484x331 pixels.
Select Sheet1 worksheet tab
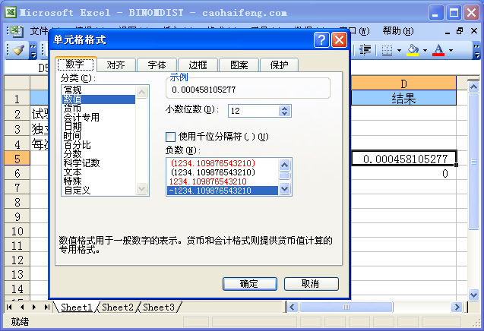tap(77, 307)
